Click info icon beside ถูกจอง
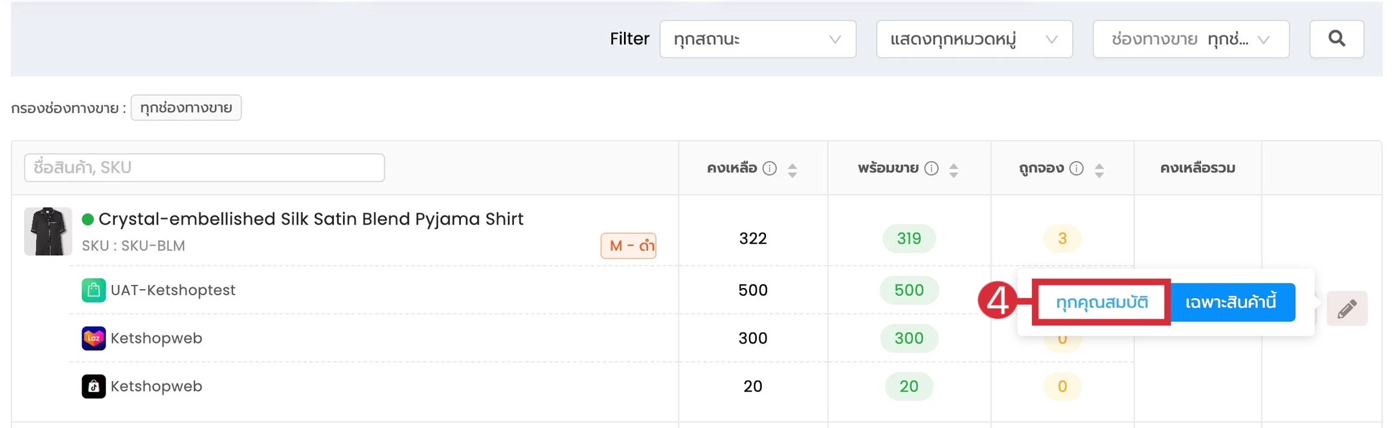1396x428 pixels. pos(1076,168)
